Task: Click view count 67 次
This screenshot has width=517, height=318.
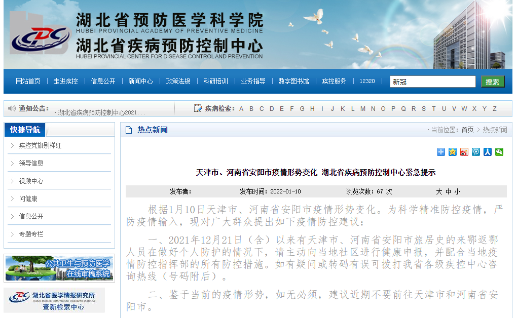Action: 384,191
